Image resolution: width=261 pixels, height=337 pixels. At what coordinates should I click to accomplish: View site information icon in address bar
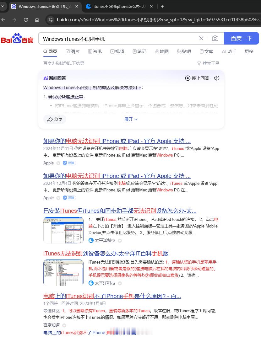click(x=50, y=20)
